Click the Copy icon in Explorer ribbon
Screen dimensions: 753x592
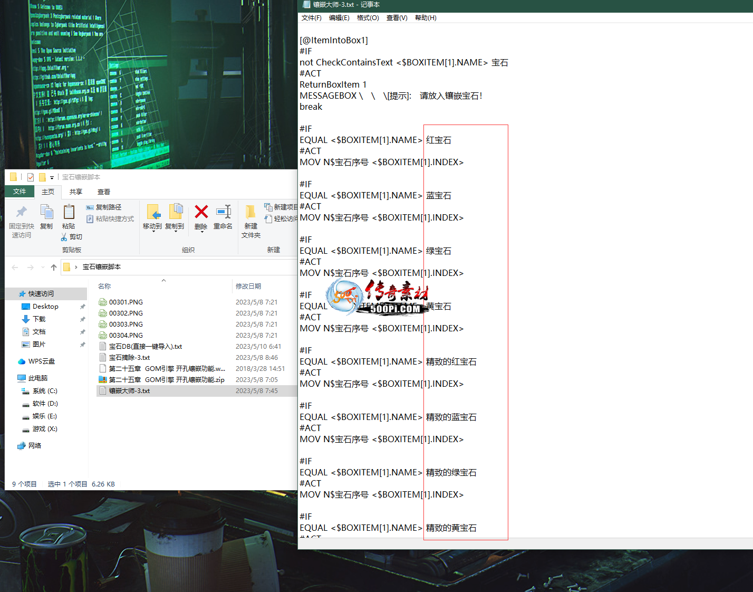46,212
